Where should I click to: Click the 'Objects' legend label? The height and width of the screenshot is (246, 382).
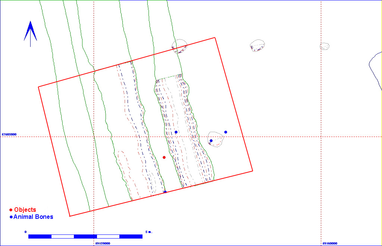[25, 210]
